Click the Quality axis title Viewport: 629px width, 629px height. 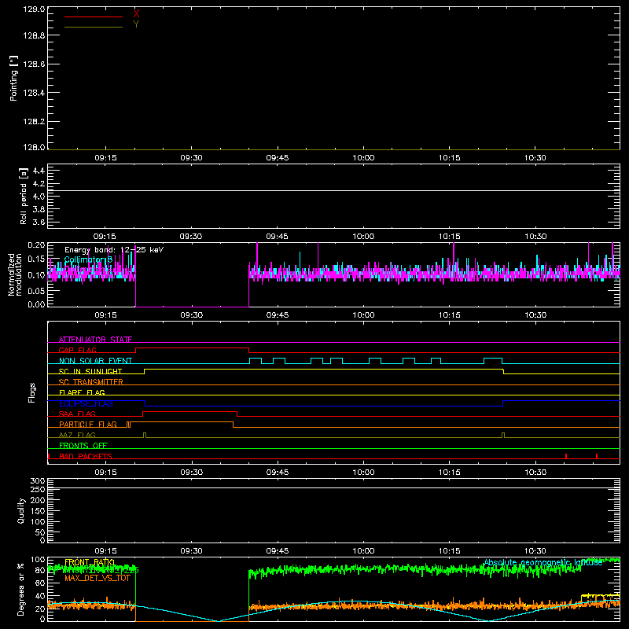pos(21,510)
